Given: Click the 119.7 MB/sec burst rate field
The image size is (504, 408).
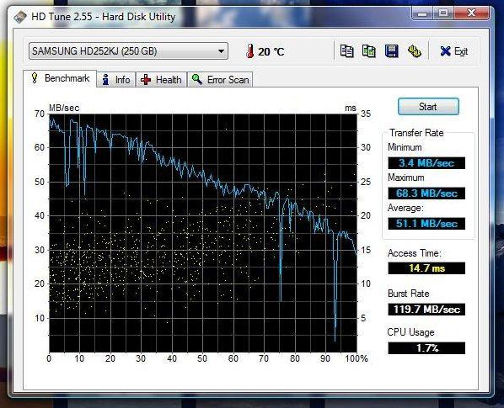Looking at the screenshot, I should click(426, 310).
